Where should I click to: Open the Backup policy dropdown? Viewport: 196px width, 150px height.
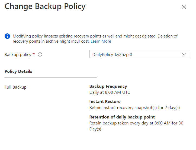139,54
